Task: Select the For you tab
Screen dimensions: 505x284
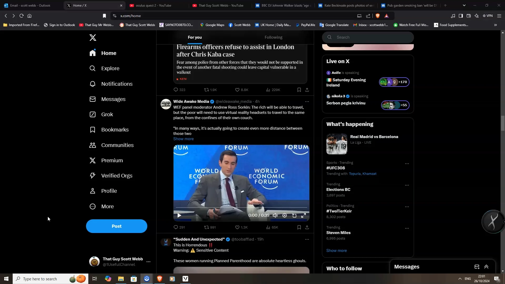Action: (x=195, y=37)
